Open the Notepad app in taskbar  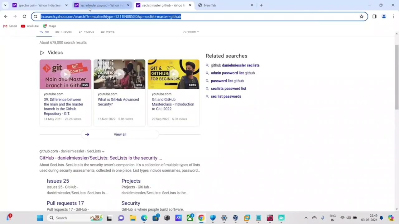[258, 218]
